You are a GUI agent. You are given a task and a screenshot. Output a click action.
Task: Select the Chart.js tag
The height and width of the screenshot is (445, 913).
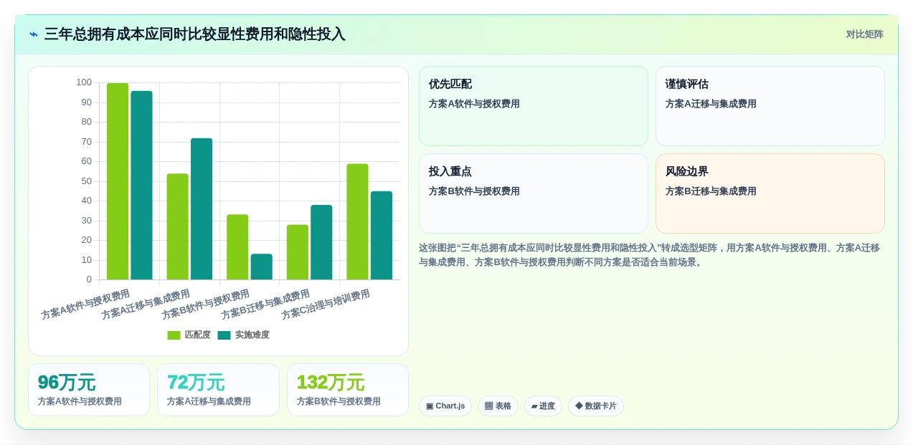[x=445, y=406]
